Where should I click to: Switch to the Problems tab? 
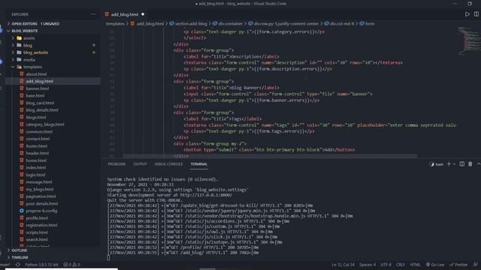pos(116,164)
